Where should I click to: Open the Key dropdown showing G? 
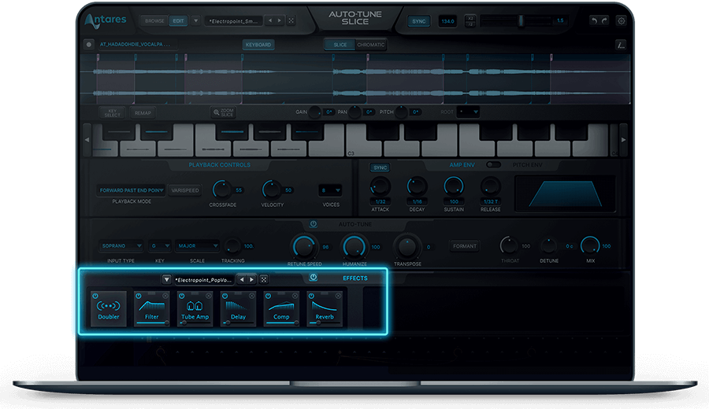tap(160, 246)
